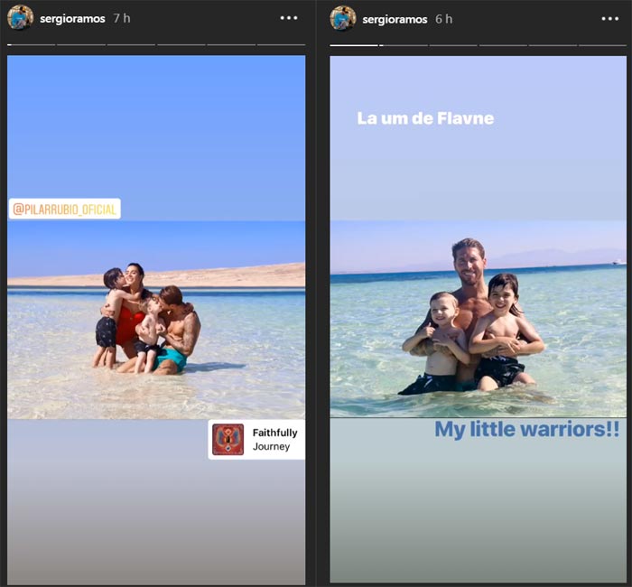Click the father and kids photo in right story

click(479, 319)
